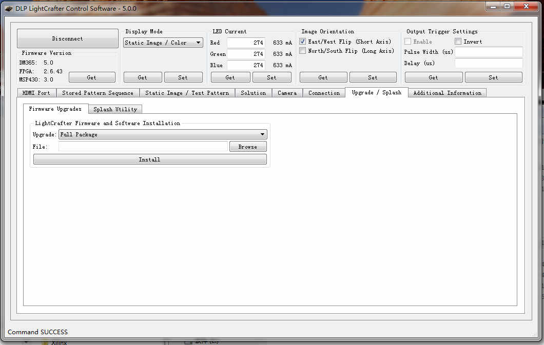Viewport: 544px width, 345px height.
Task: Click the Red LED current field
Action: [246, 43]
